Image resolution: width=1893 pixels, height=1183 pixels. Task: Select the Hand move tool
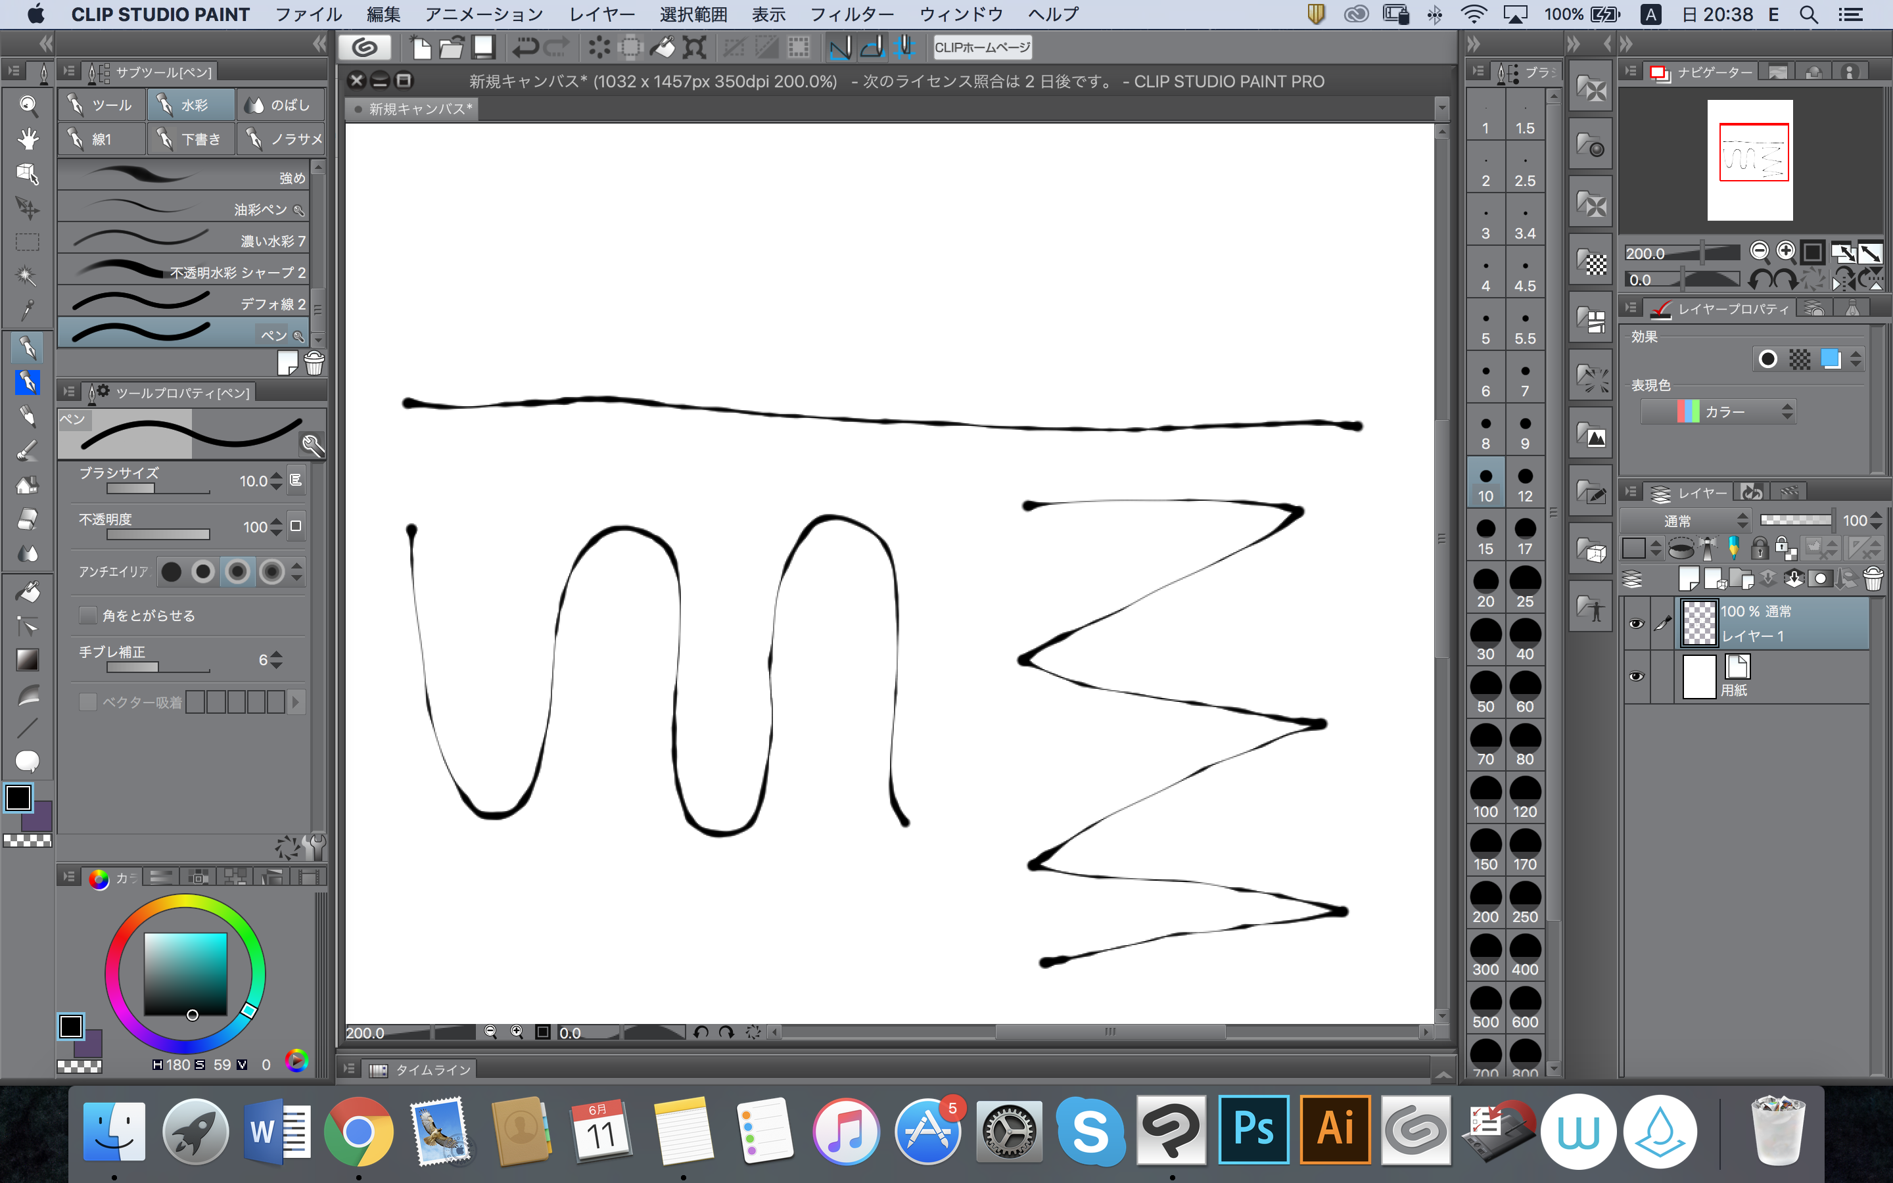tap(28, 139)
